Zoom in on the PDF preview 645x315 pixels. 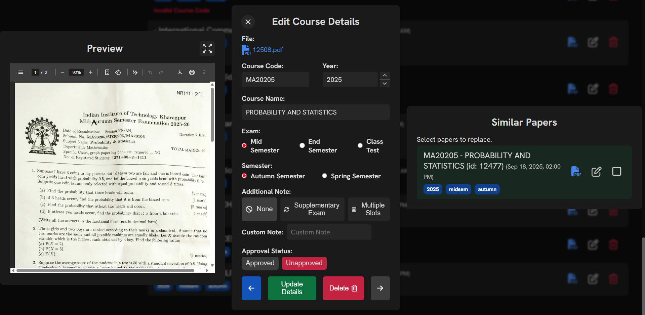(x=91, y=72)
